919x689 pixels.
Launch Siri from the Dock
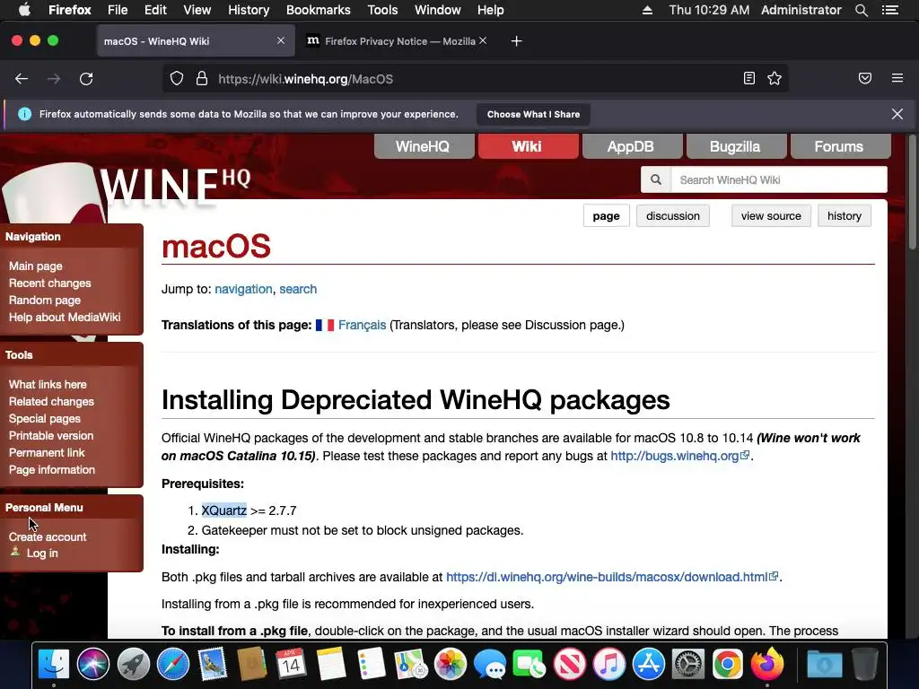(x=93, y=665)
